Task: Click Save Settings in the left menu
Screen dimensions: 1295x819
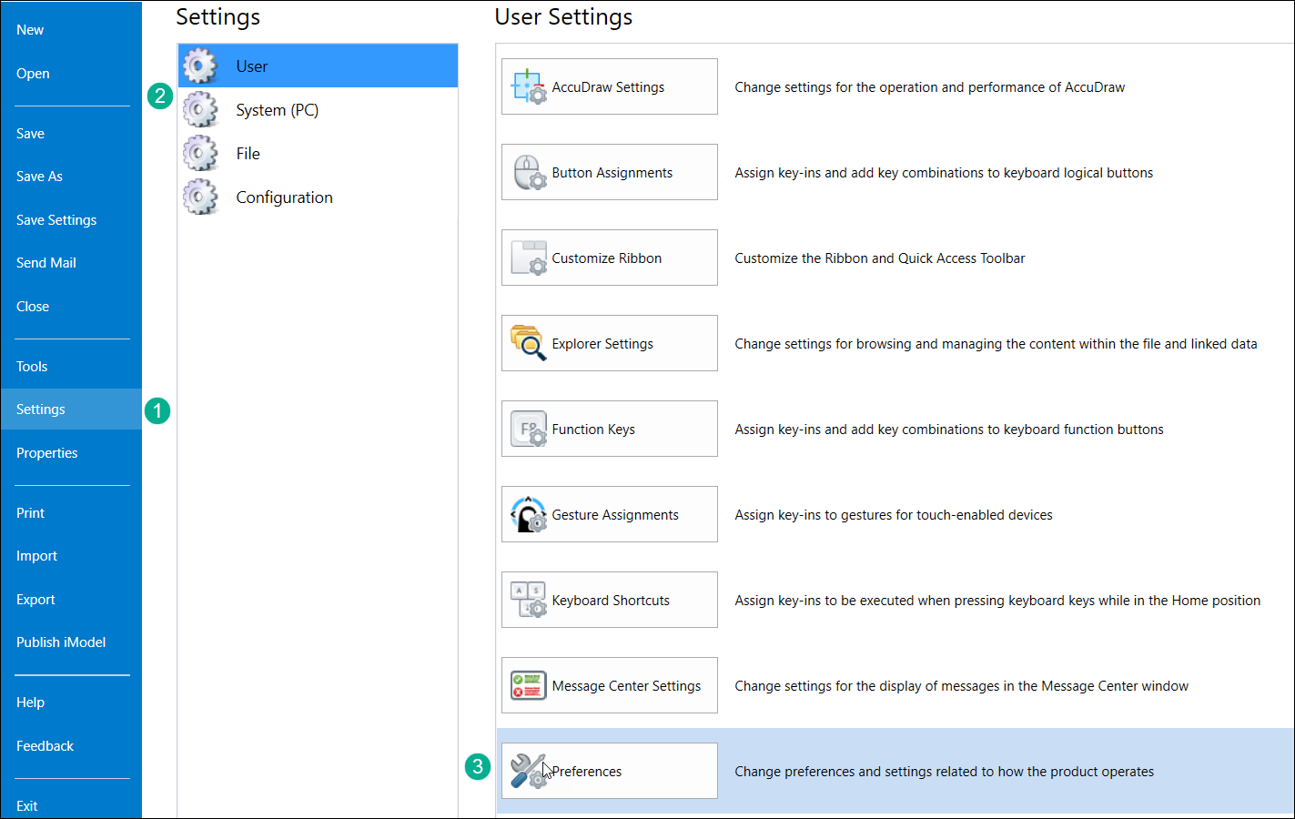Action: 56,220
